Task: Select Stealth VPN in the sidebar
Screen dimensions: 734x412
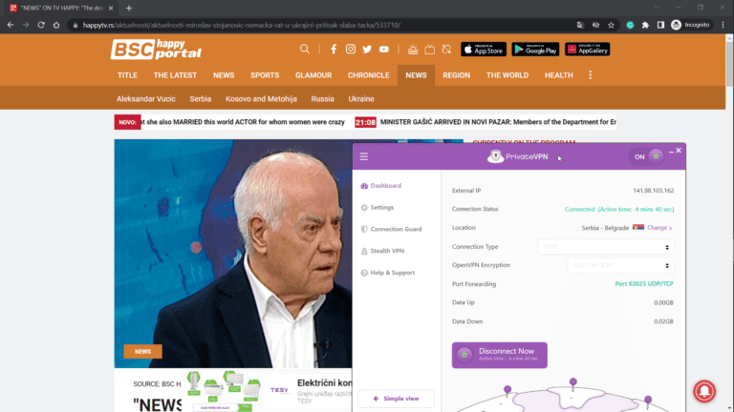Action: pos(387,251)
